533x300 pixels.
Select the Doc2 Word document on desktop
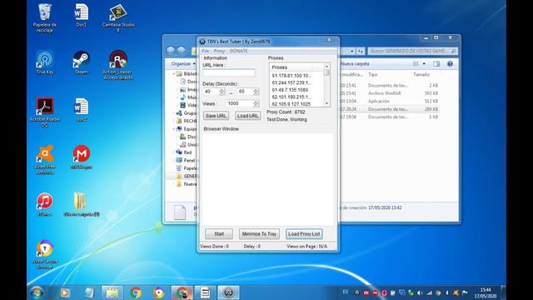pyautogui.click(x=82, y=109)
